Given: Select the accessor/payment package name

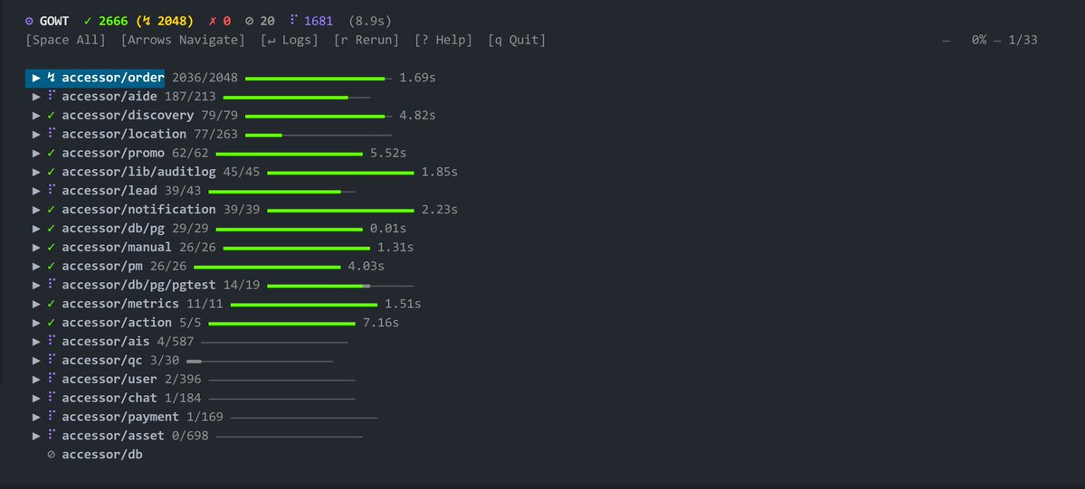Looking at the screenshot, I should pos(120,417).
